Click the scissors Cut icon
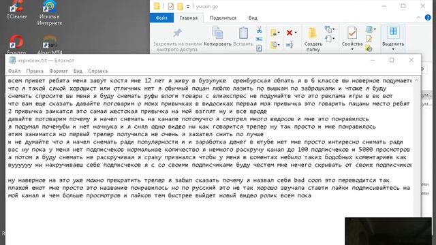This screenshot has width=436, height=245. pyautogui.click(x=259, y=30)
